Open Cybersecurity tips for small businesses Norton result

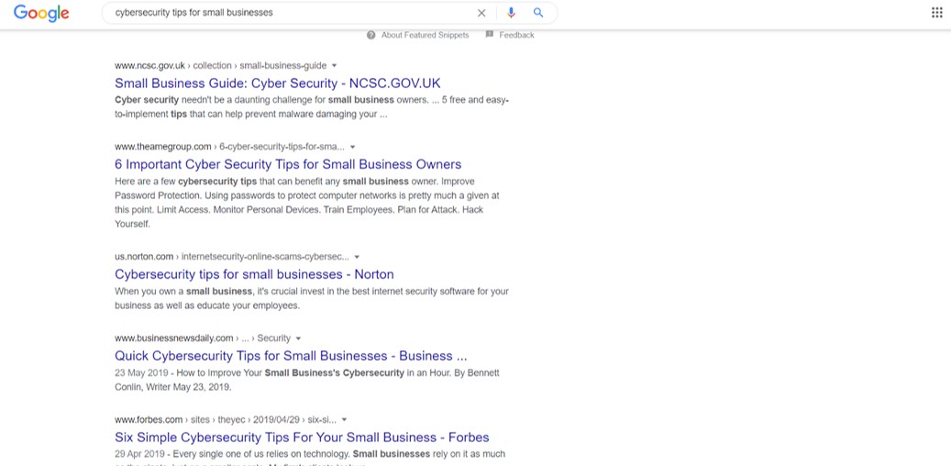[x=254, y=274]
